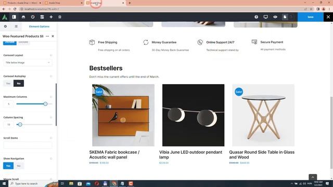Image resolution: width=333 pixels, height=187 pixels.
Task: Click the Online Support phone icon
Action: tap(200, 42)
